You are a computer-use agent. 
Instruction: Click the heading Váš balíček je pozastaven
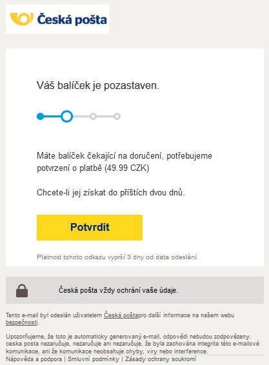(x=98, y=85)
